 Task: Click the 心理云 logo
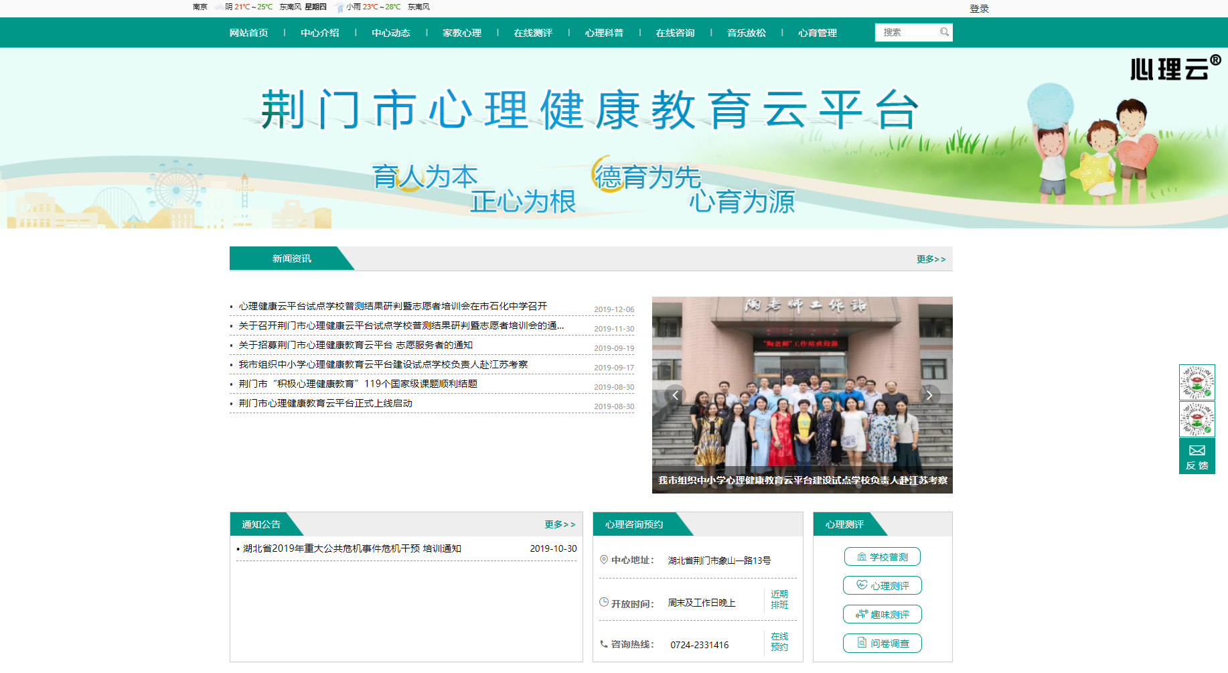click(x=1176, y=68)
